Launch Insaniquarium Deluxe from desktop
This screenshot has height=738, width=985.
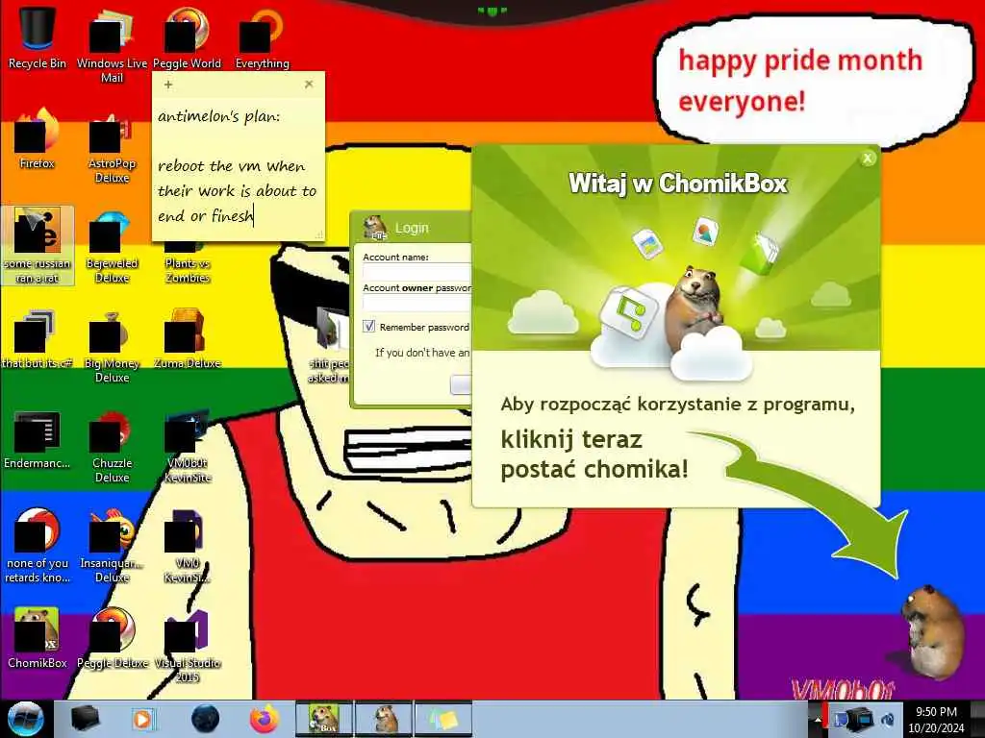[x=112, y=546]
